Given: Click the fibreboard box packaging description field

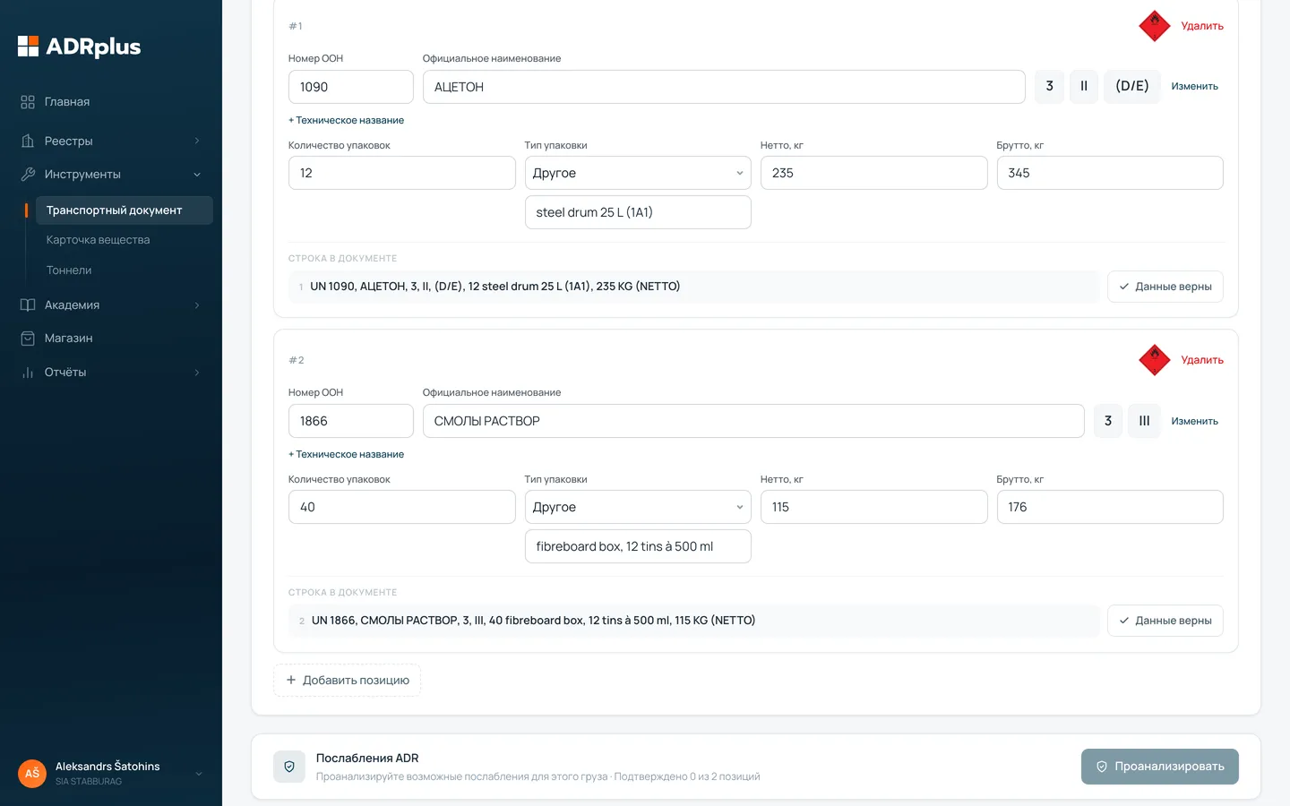Looking at the screenshot, I should (x=638, y=546).
